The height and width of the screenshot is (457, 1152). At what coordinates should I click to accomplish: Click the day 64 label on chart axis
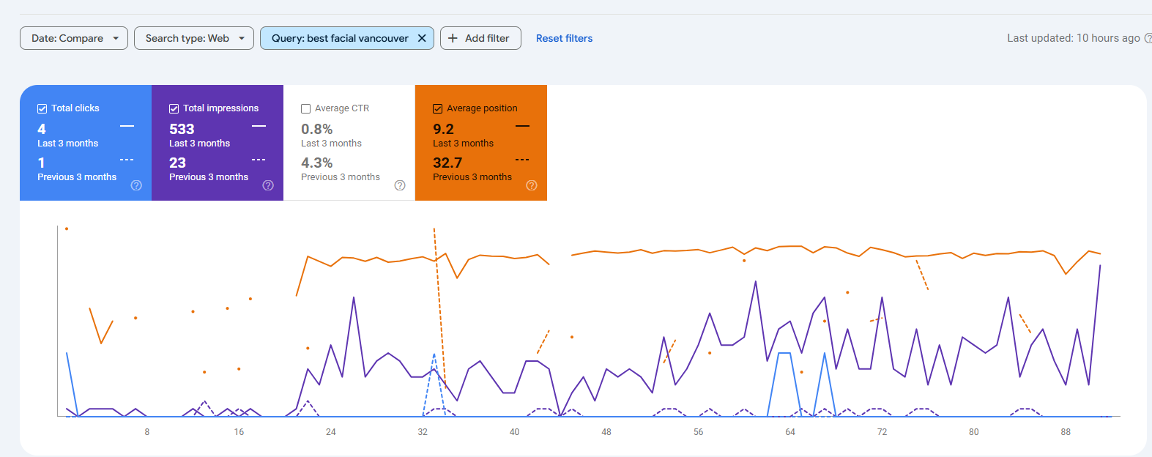[x=790, y=432]
